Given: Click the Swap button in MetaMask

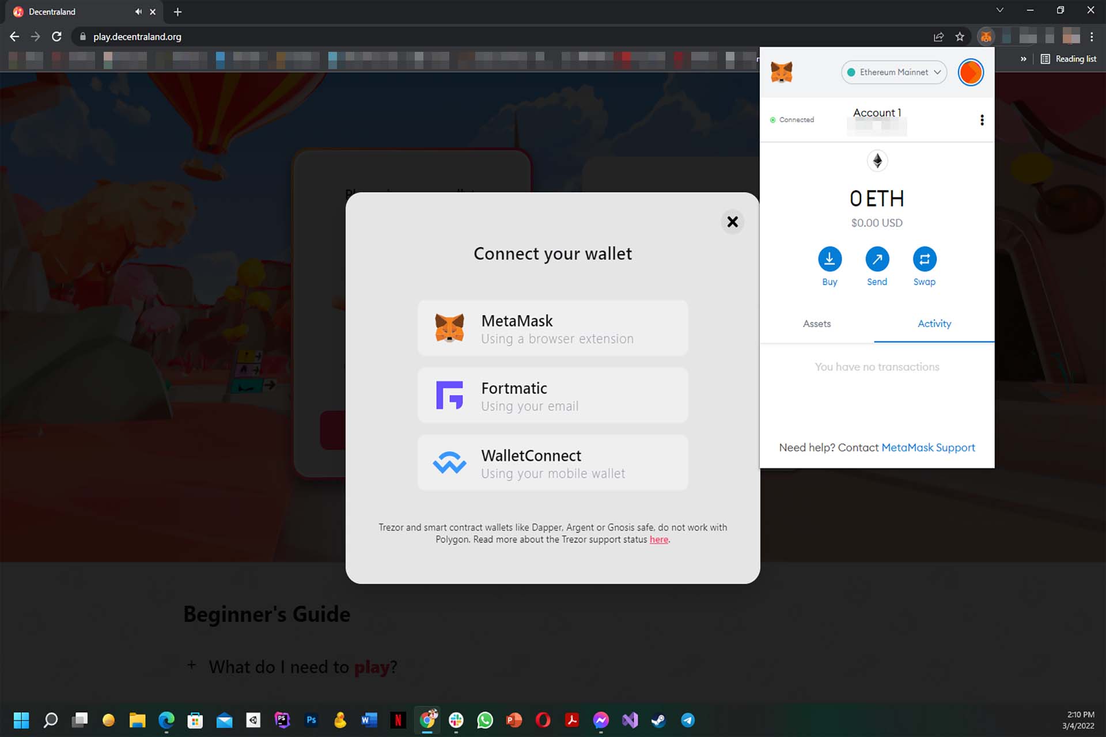Looking at the screenshot, I should pyautogui.click(x=925, y=267).
